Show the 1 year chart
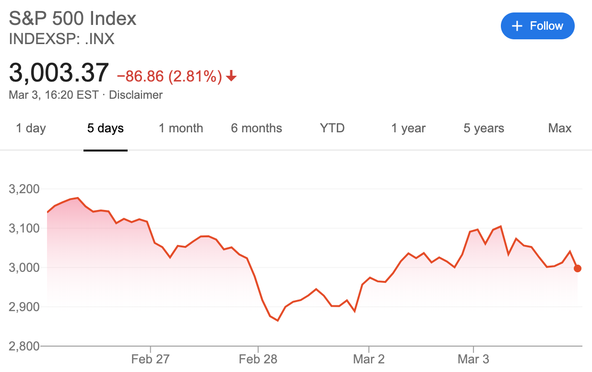The width and height of the screenshot is (592, 372). [x=408, y=128]
